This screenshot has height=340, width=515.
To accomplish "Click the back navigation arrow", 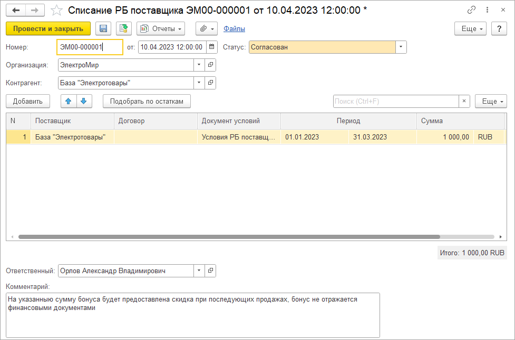I will point(16,10).
